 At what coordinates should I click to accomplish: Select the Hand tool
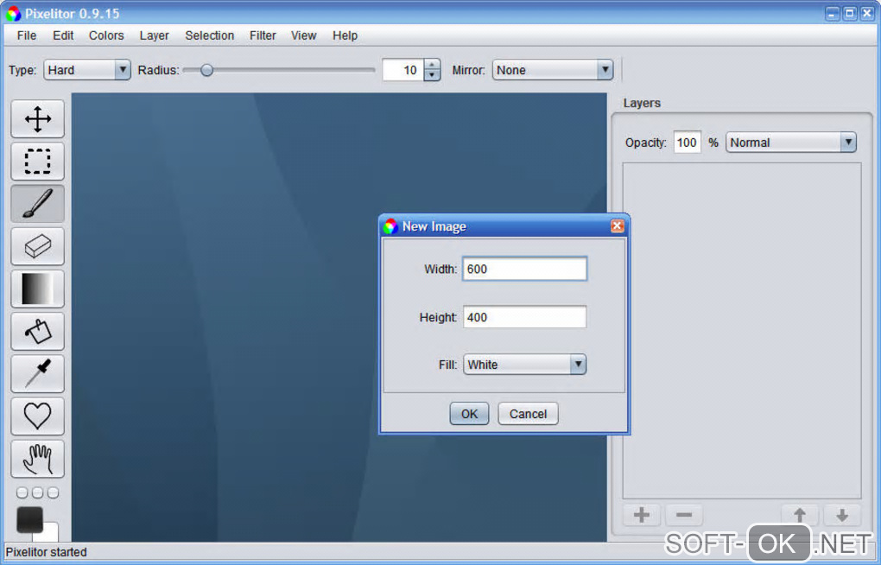pyautogui.click(x=38, y=459)
